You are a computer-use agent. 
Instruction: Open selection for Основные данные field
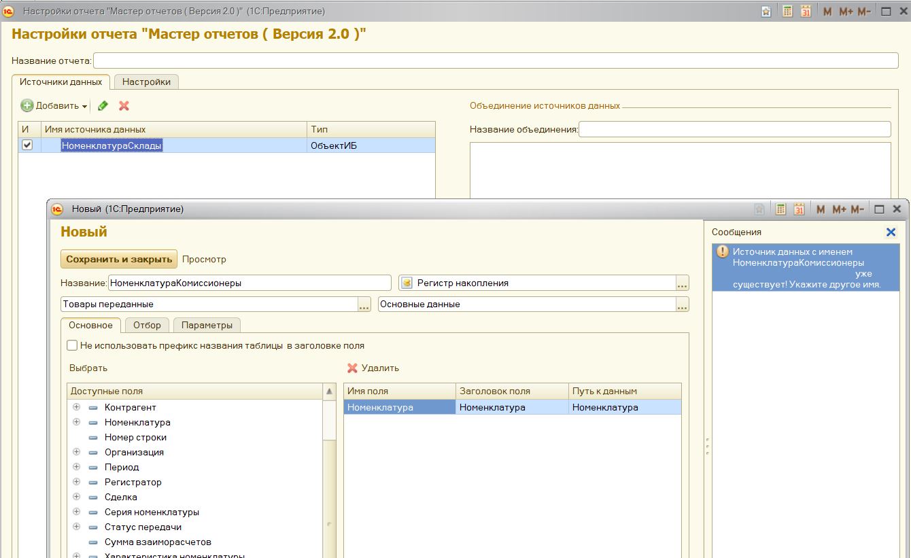(683, 304)
